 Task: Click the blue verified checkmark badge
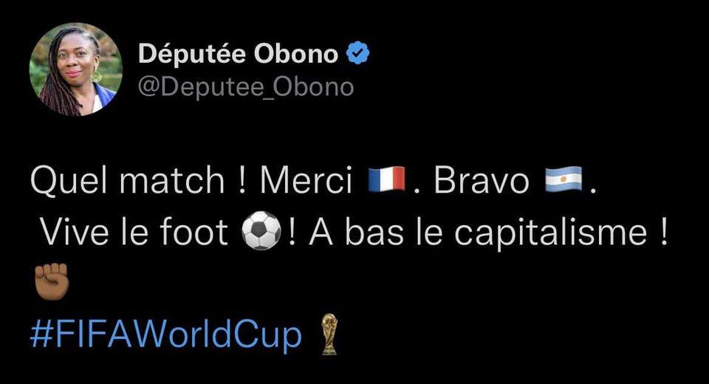[358, 53]
